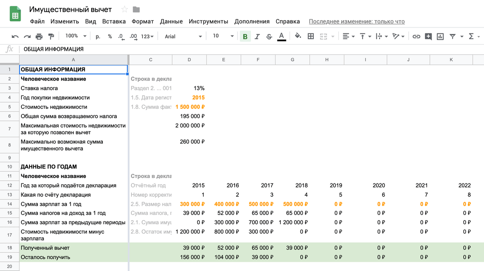Click the percent format button

click(x=110, y=36)
